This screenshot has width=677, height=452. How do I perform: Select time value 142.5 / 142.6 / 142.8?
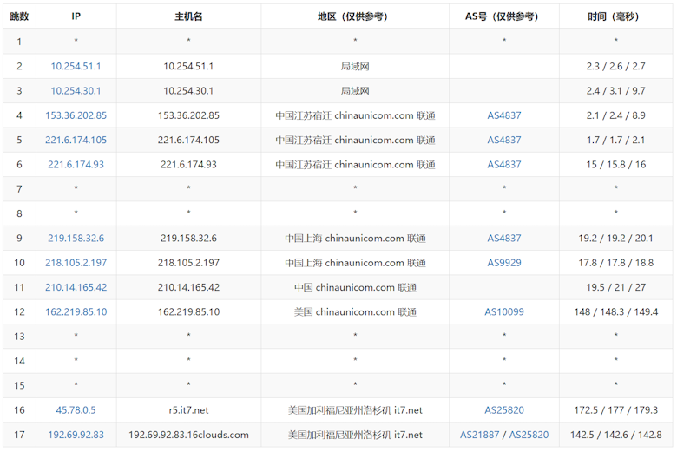(x=615, y=435)
